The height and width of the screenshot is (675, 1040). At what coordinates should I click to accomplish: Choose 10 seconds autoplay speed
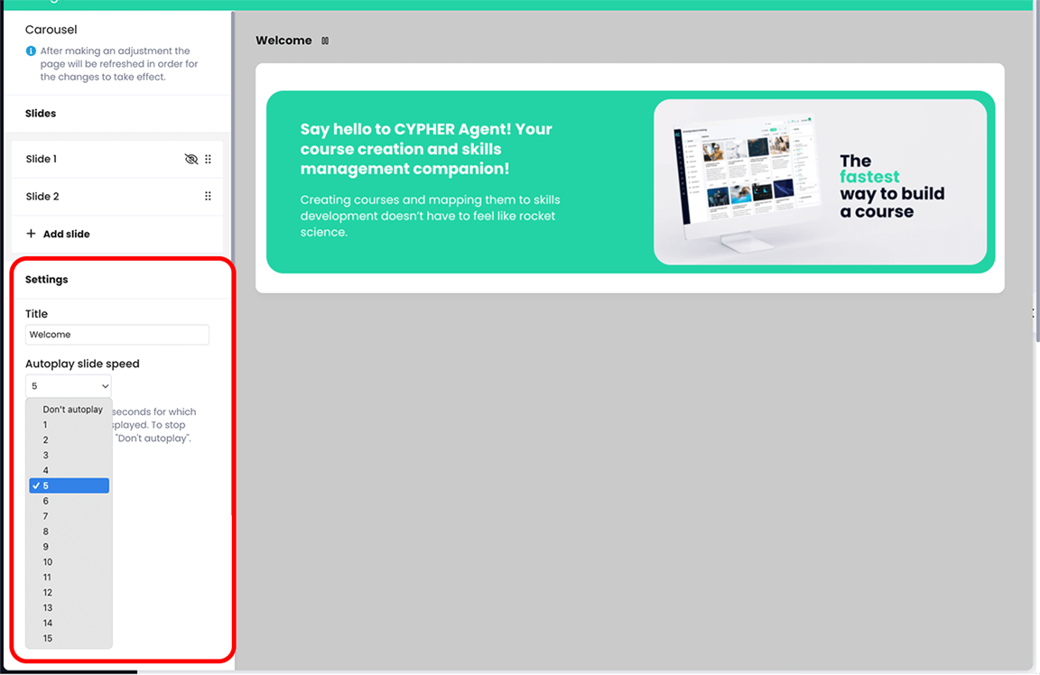[69, 561]
